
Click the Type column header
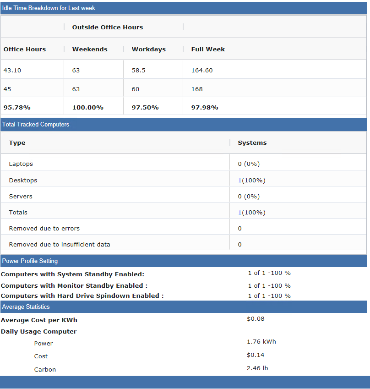(x=17, y=142)
